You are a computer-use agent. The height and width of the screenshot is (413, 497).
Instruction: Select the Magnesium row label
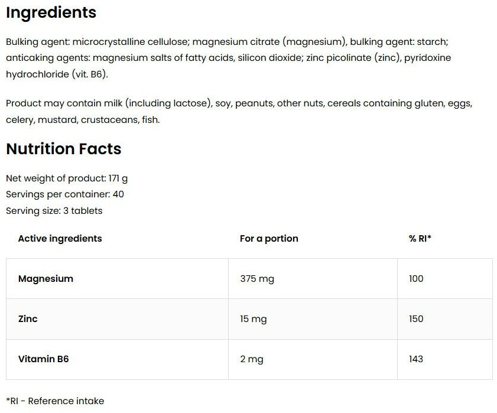click(x=46, y=279)
